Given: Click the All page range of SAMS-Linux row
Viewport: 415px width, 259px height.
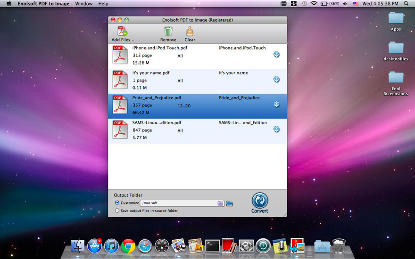Looking at the screenshot, I should tap(180, 130).
